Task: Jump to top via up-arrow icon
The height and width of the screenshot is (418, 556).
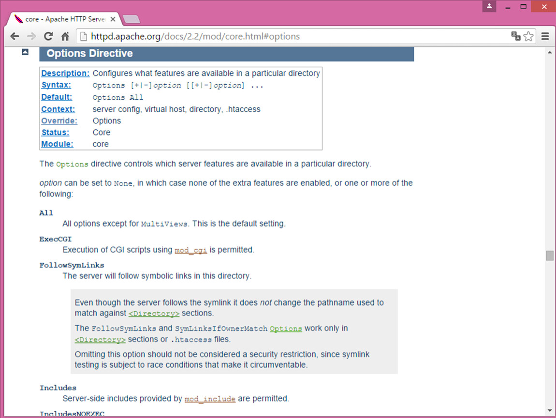Action: [25, 52]
